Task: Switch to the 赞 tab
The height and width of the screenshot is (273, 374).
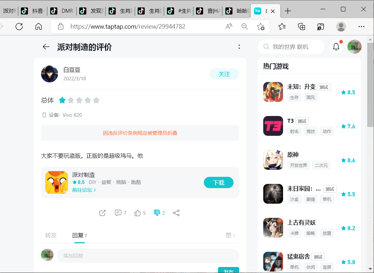Action: click(230, 235)
